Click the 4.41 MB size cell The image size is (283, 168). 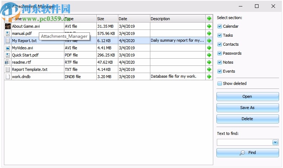(107, 48)
